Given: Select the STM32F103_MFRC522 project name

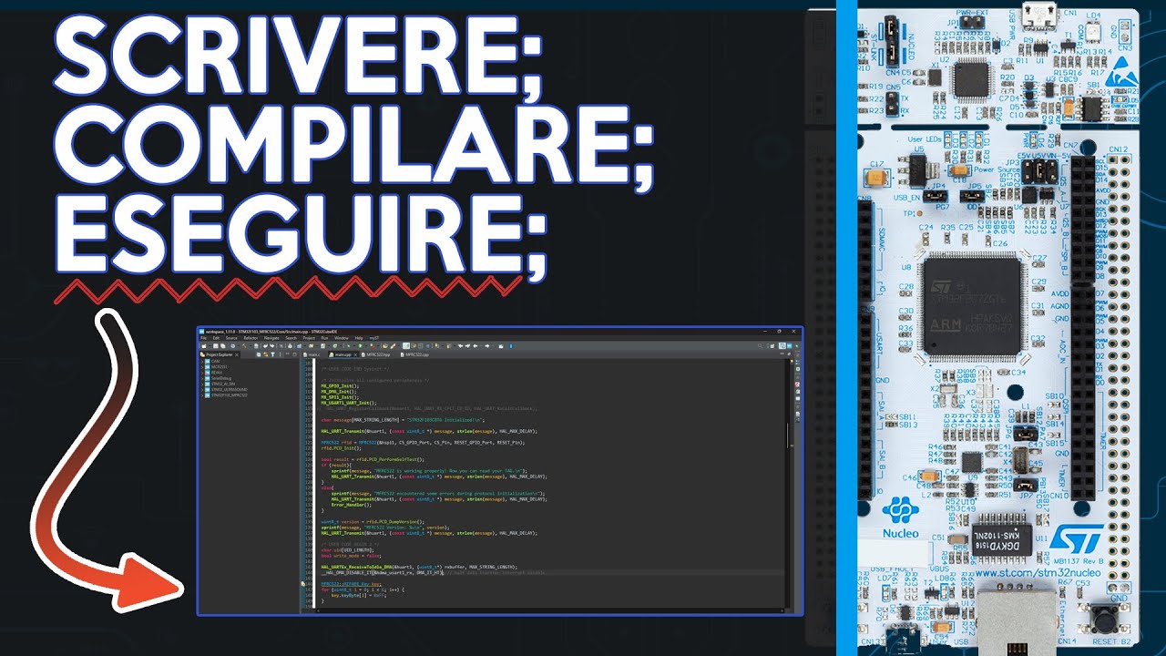Looking at the screenshot, I should (230, 395).
